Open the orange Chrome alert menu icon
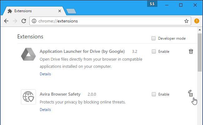The height and width of the screenshot is (125, 203). [x=196, y=21]
